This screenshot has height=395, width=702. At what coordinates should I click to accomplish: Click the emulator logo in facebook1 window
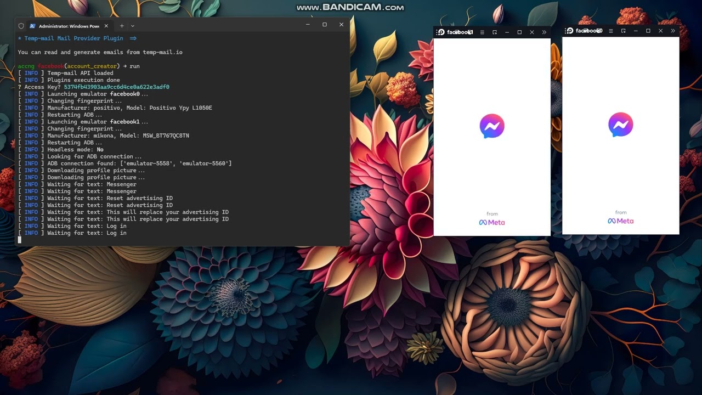(x=440, y=32)
